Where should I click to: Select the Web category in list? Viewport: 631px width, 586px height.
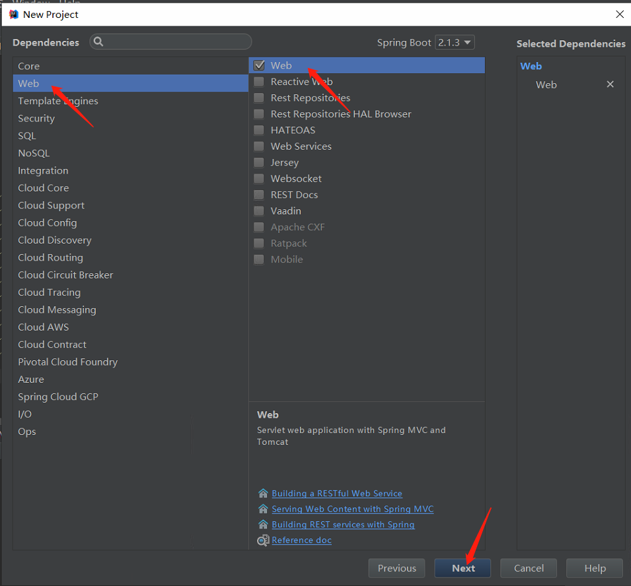pos(131,83)
